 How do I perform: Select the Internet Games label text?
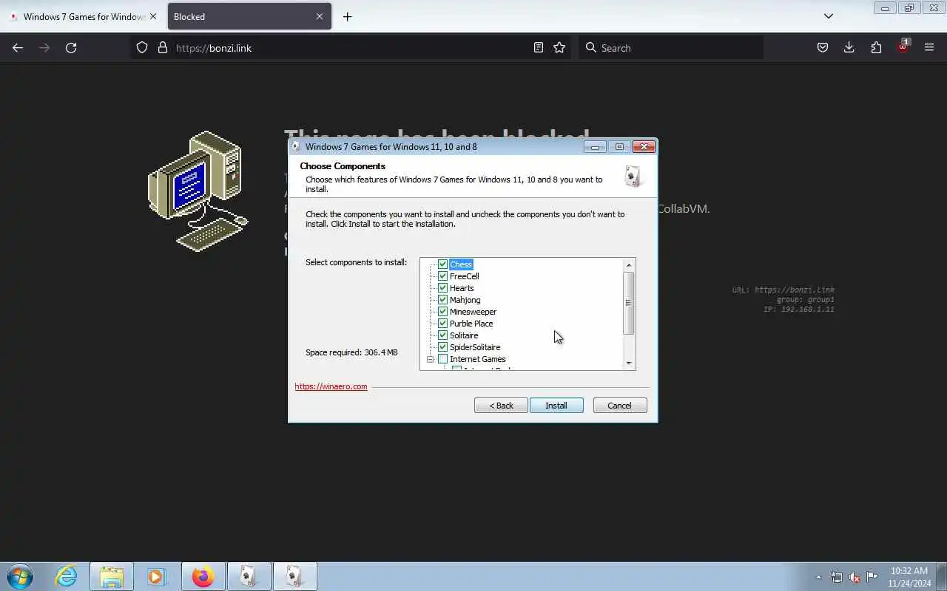[x=478, y=359]
